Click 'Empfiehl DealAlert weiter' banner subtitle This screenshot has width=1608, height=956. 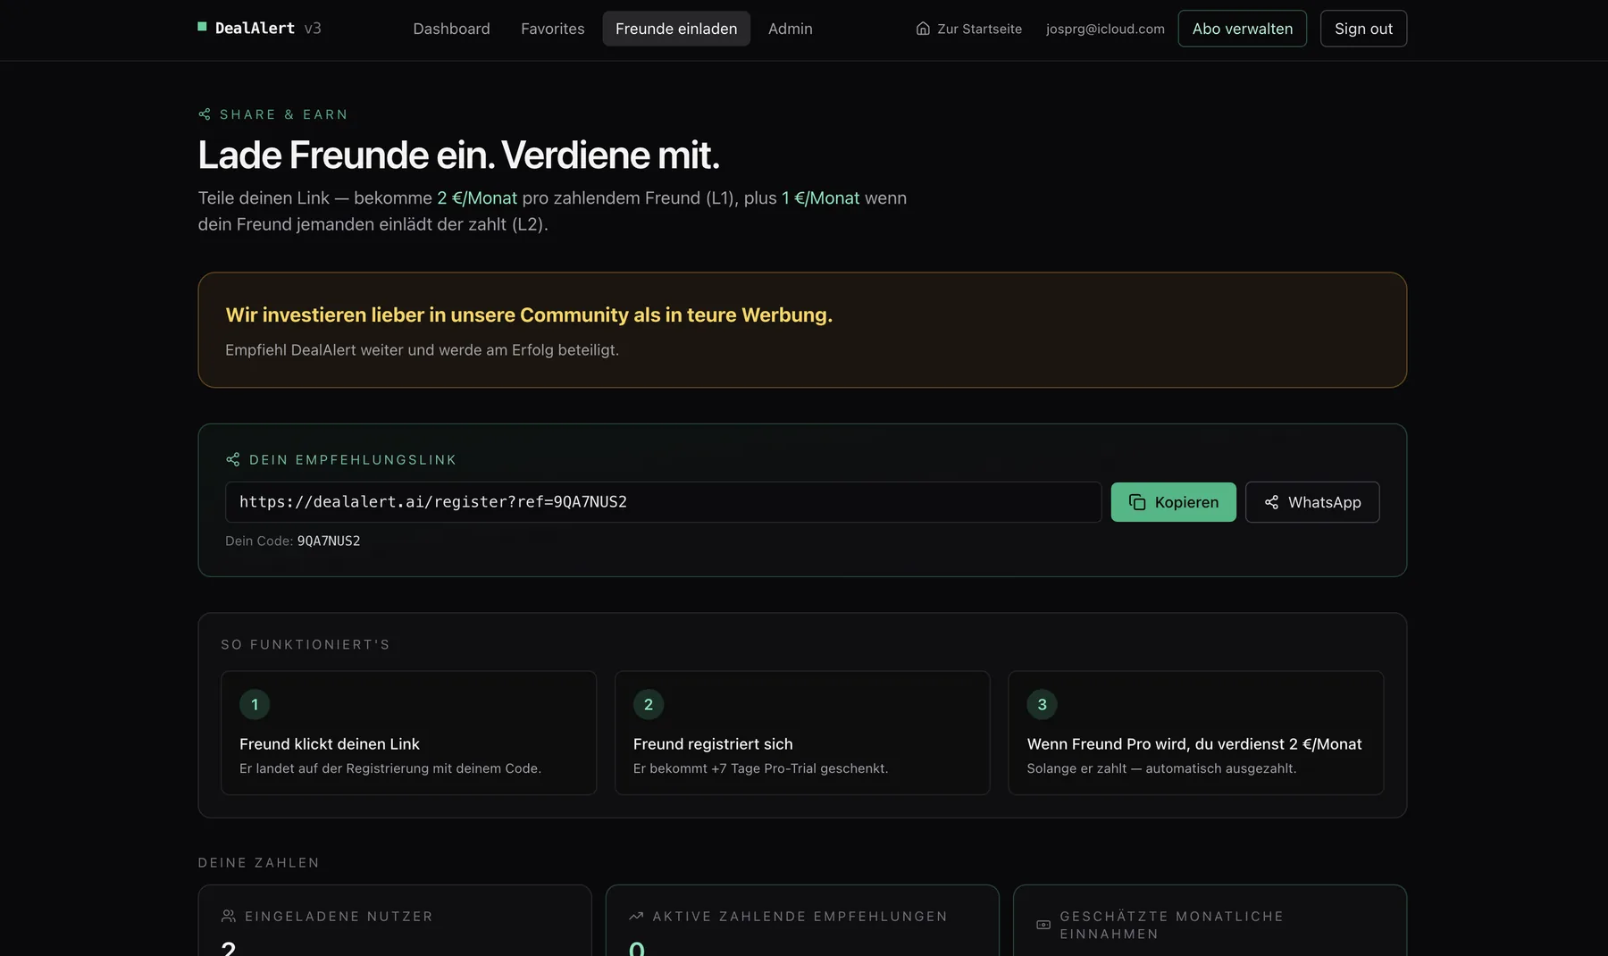422,349
